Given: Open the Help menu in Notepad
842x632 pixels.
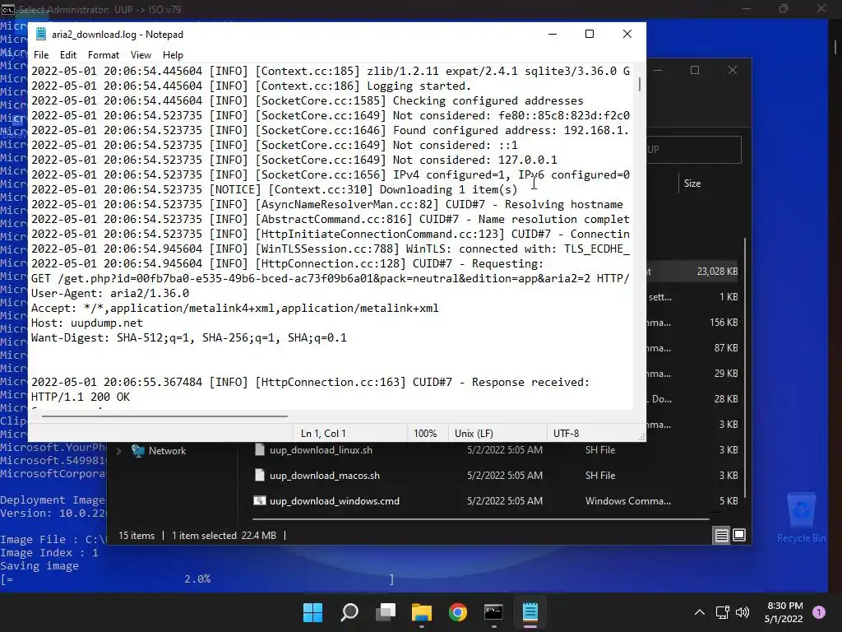Looking at the screenshot, I should point(173,55).
